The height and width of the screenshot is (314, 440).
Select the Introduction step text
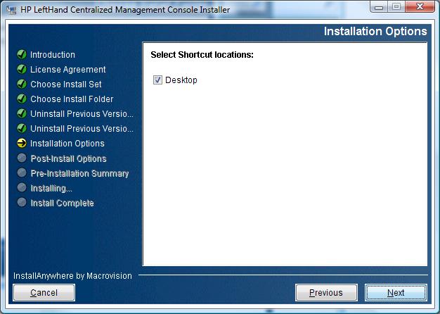(53, 54)
